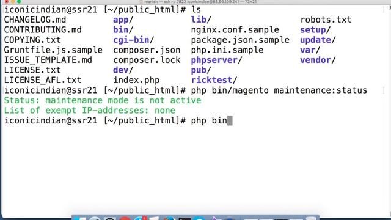391x220 pixels.
Task: Click the LICENSE_AFL.txt file name
Action: [x=43, y=80]
